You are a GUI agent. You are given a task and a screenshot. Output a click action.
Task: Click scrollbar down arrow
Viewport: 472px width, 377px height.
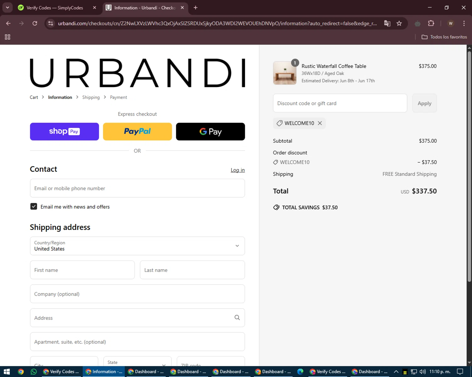(469, 363)
